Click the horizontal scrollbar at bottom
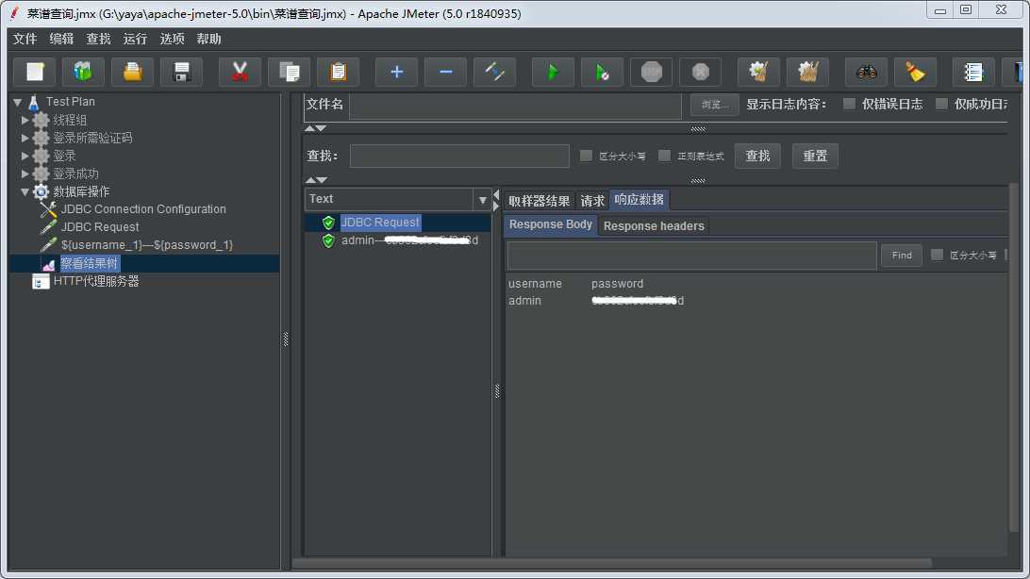The image size is (1030, 579). (x=611, y=563)
